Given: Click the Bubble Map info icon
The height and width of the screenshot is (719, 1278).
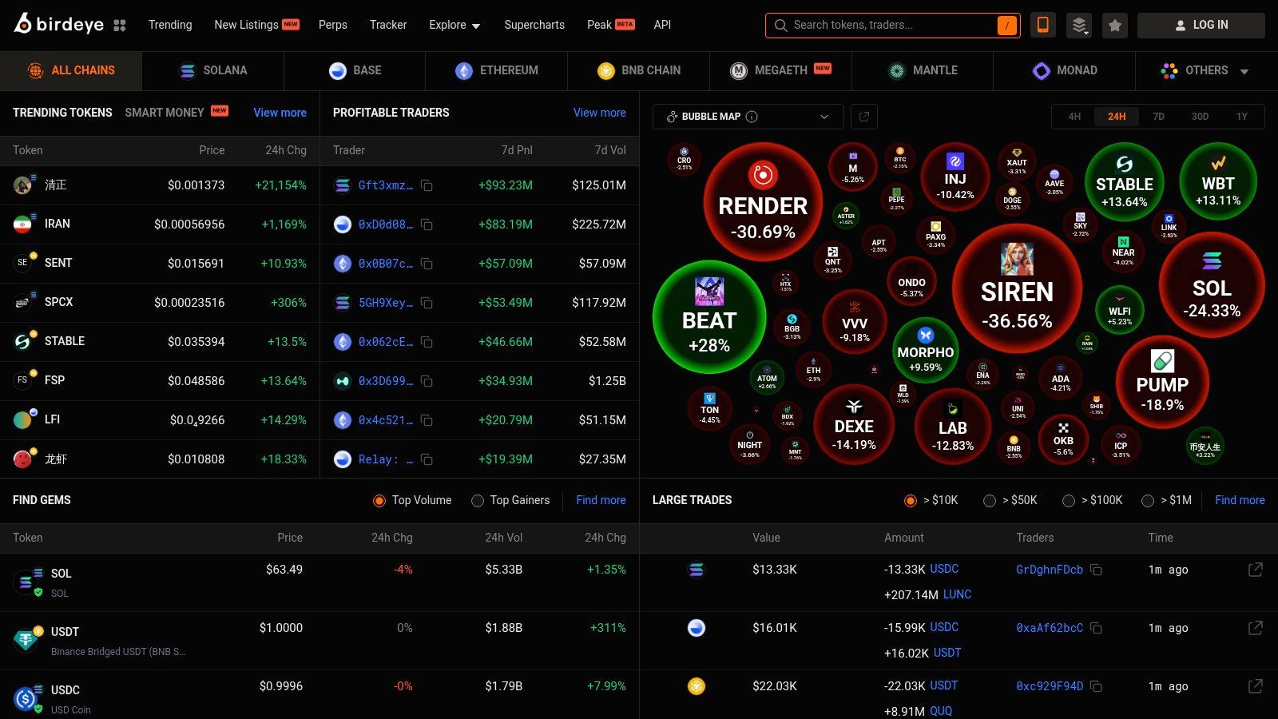Looking at the screenshot, I should pos(752,117).
